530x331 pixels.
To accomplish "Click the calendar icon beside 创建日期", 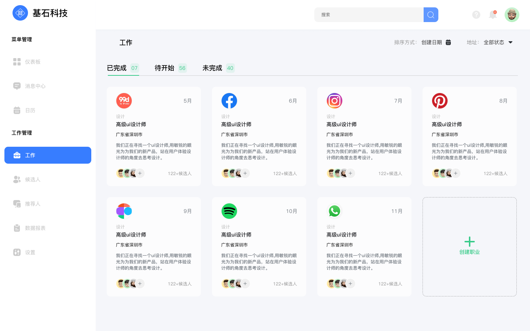I will [x=448, y=42].
